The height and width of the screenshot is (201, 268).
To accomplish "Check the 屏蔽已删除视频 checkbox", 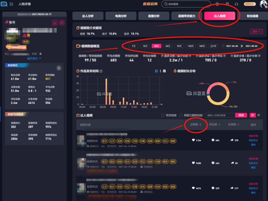I will point(180,115).
